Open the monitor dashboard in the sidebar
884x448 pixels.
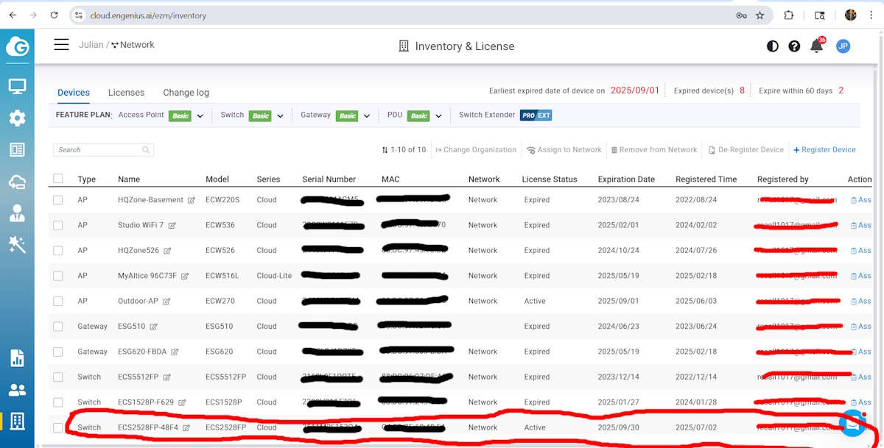pyautogui.click(x=17, y=86)
